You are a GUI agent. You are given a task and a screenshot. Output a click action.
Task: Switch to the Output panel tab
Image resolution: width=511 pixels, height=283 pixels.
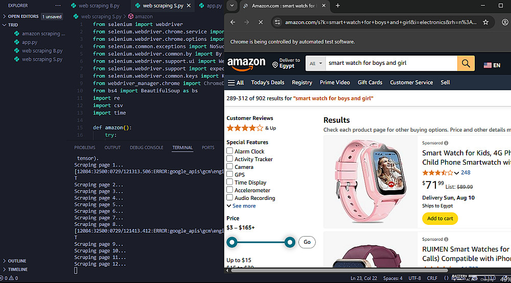[112, 147]
